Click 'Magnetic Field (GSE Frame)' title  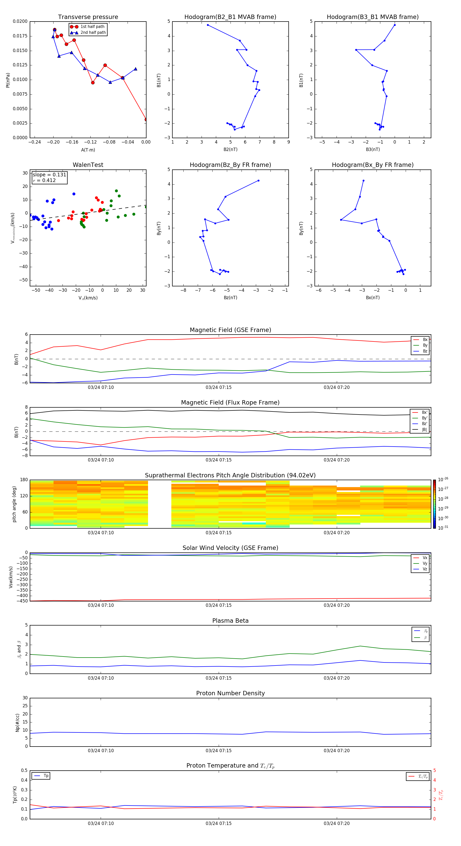(230, 330)
